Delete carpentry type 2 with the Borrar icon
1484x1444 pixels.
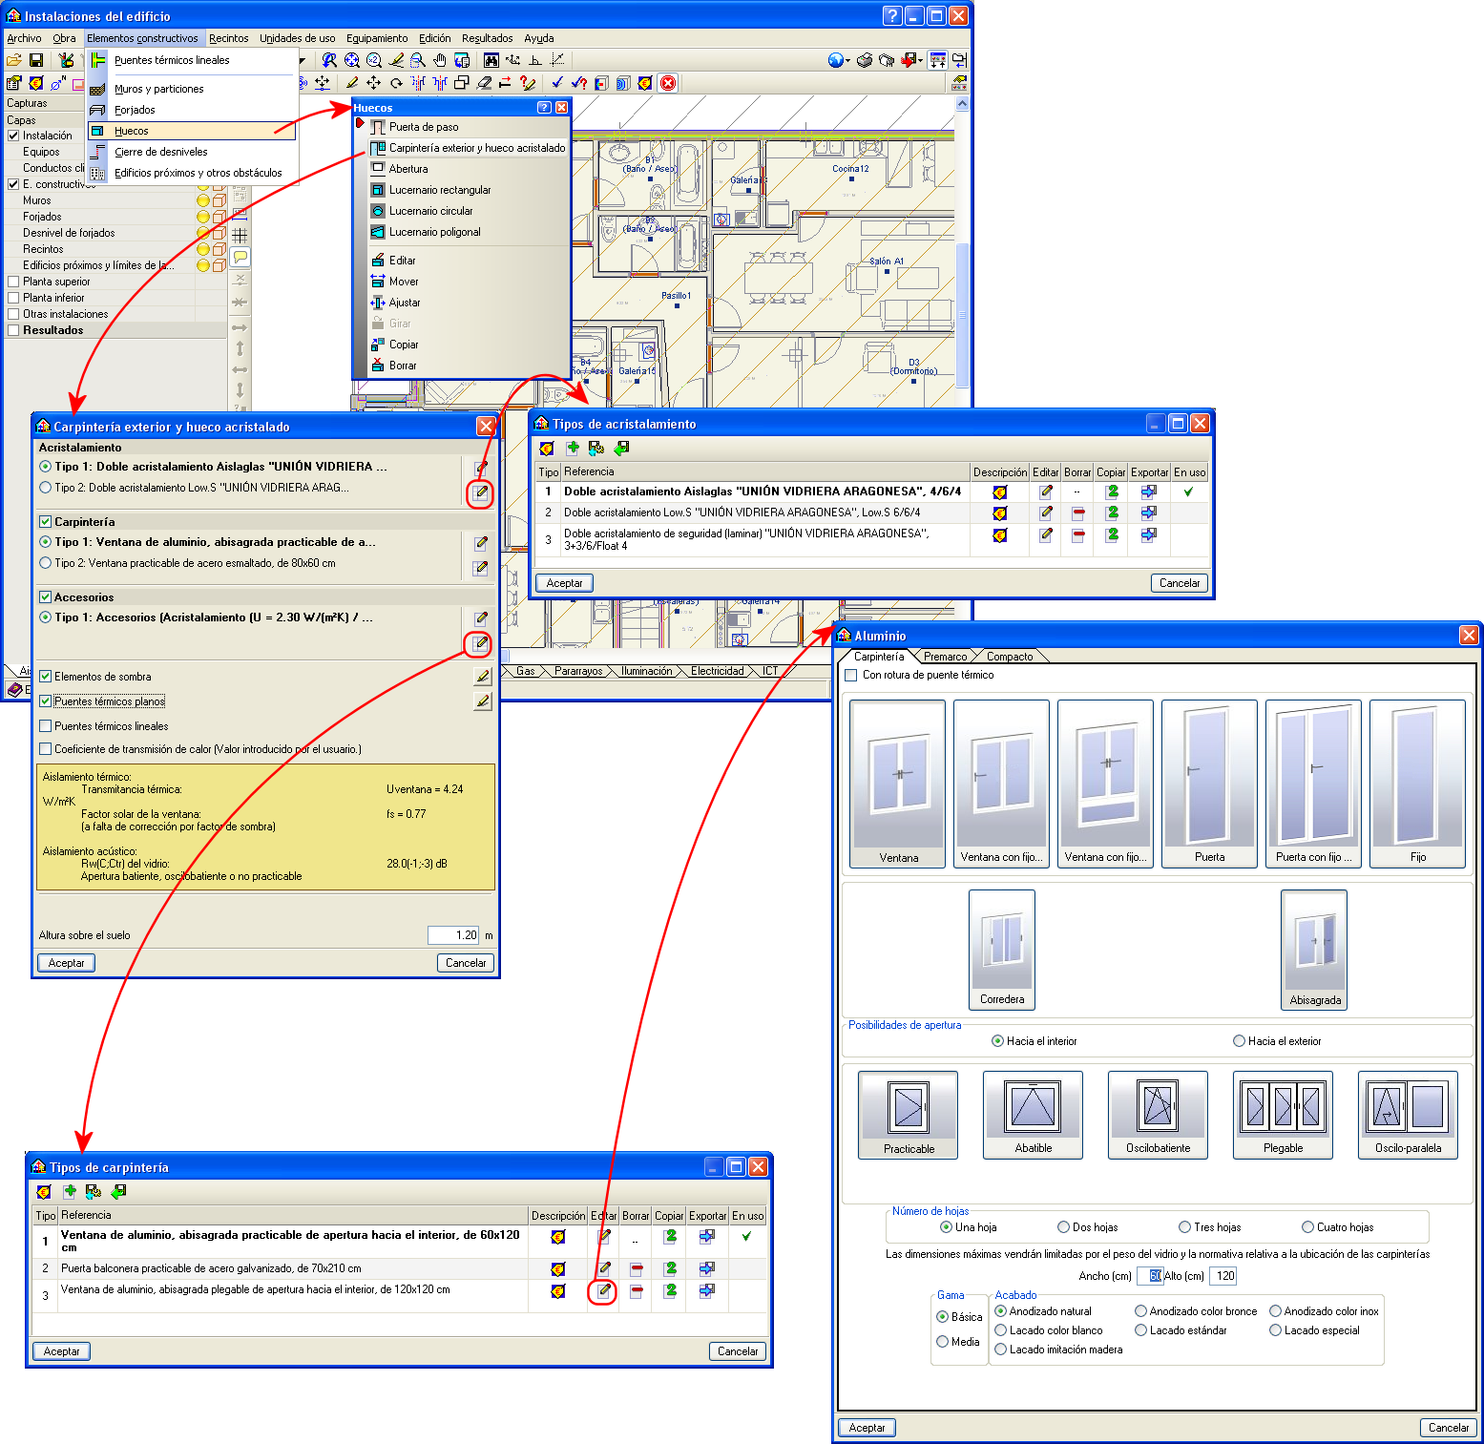636,1268
